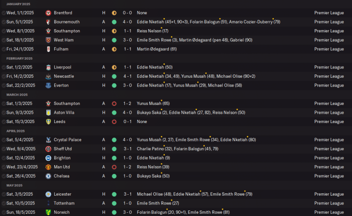Click the March 2025 month header
The height and width of the screenshot is (216, 352).
point(17,95)
